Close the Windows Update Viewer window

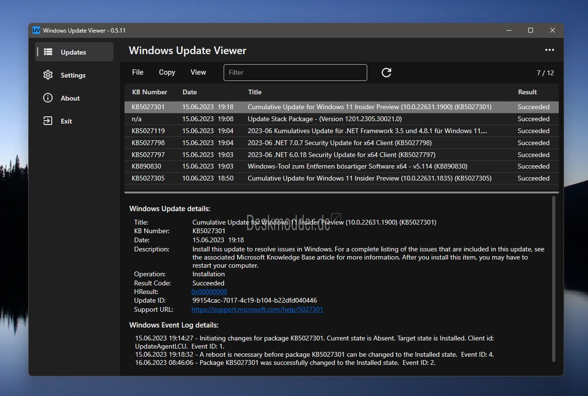pyautogui.click(x=553, y=30)
